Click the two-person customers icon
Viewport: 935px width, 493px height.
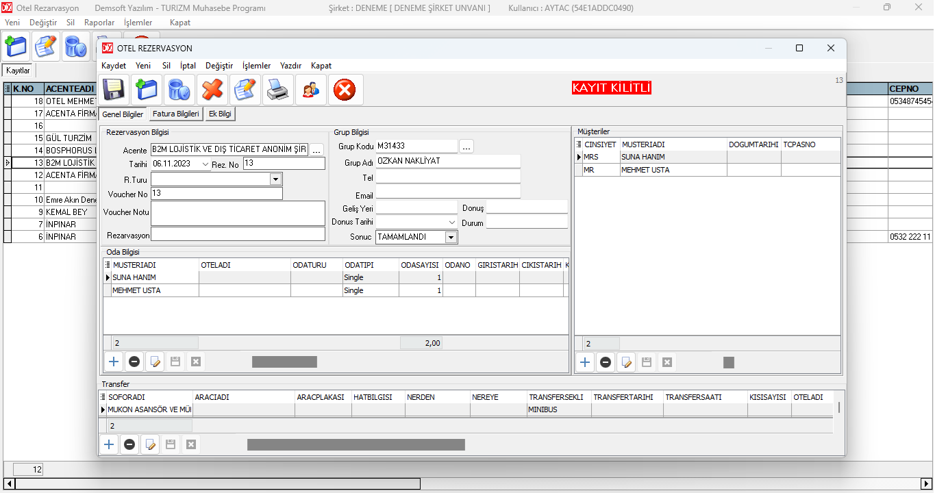coord(311,90)
